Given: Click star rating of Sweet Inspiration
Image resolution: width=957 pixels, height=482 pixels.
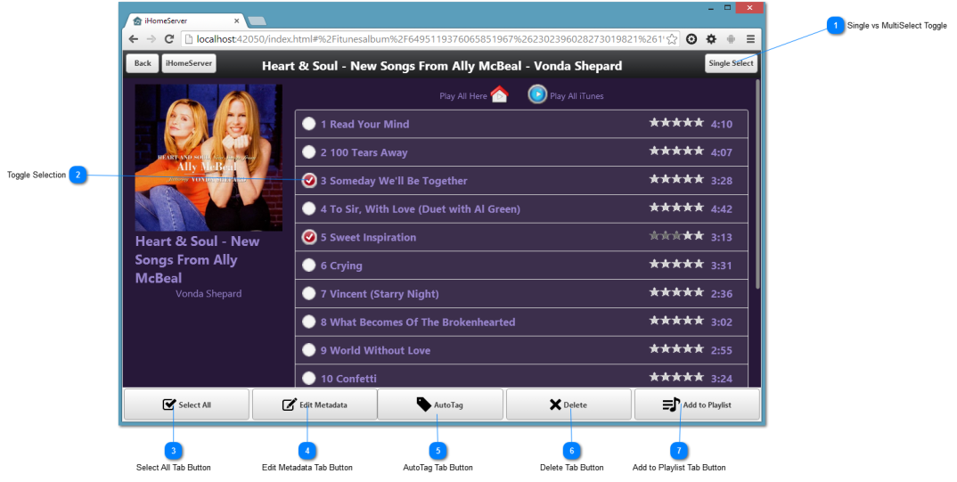Looking at the screenshot, I should (676, 235).
